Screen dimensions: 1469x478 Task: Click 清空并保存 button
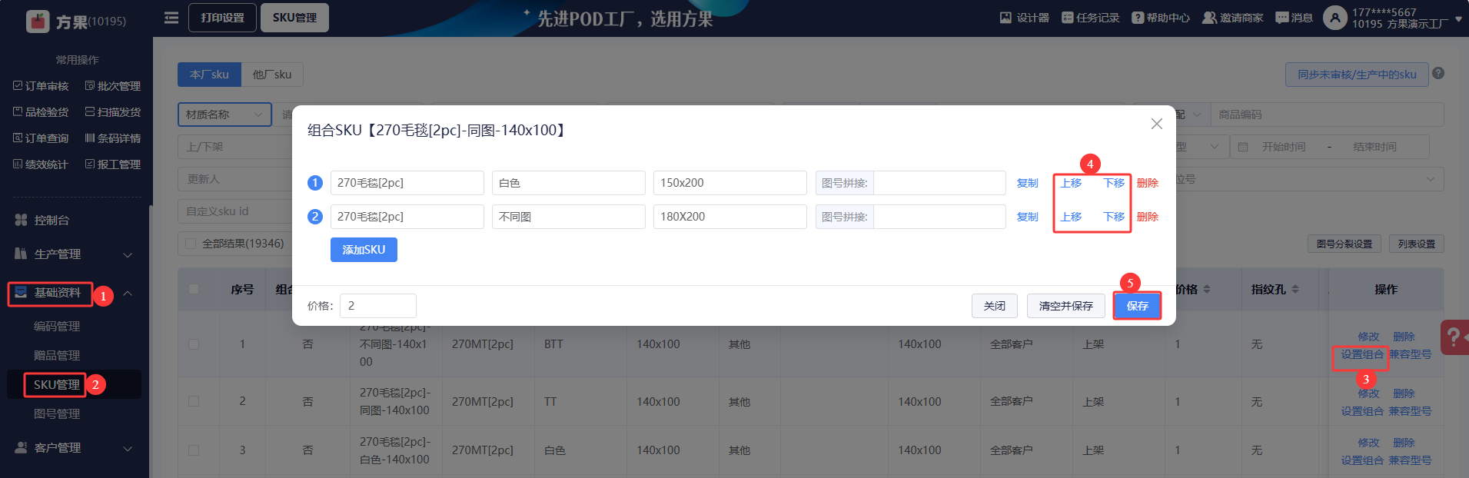coord(1066,306)
